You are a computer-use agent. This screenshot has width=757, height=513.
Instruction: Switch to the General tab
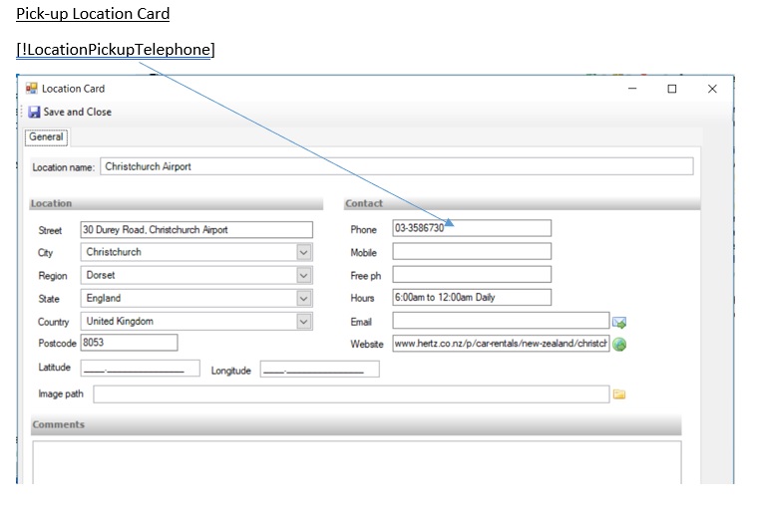coord(46,137)
